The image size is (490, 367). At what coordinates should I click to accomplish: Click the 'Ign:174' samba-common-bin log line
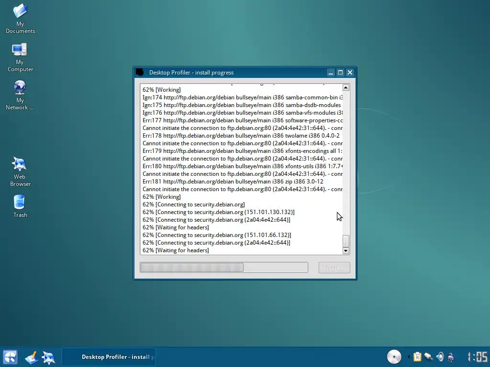tap(243, 97)
